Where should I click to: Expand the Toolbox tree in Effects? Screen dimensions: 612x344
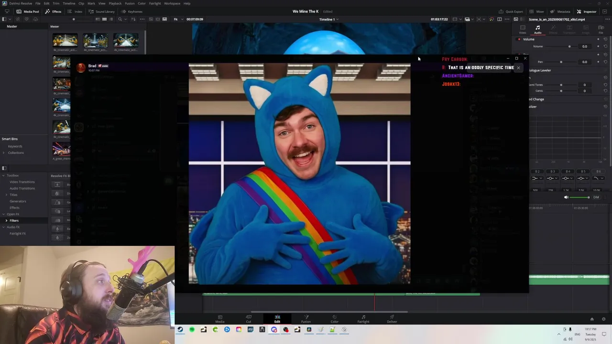click(x=3, y=175)
